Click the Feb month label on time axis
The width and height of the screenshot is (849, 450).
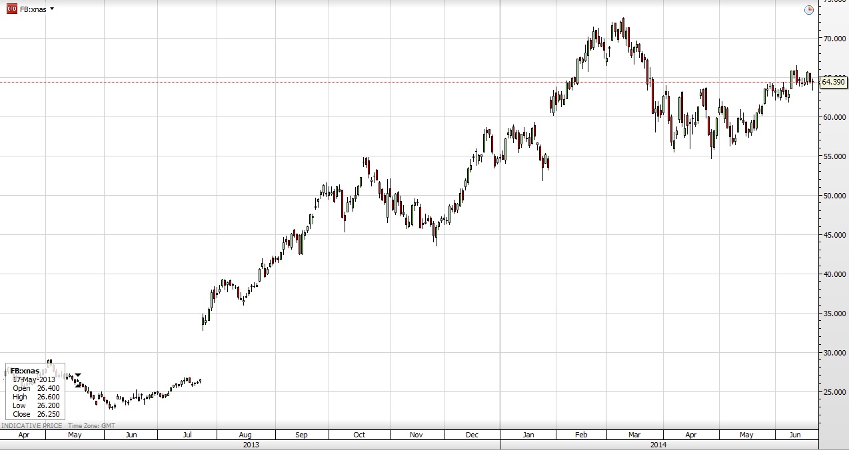pos(581,435)
